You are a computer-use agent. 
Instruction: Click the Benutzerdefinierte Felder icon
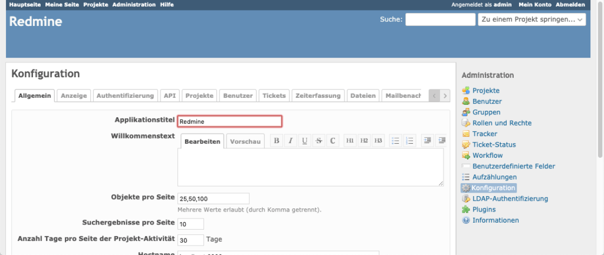(466, 166)
